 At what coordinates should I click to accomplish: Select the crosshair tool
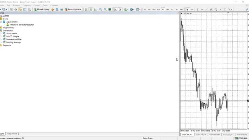pyautogui.click(x=192, y=9)
